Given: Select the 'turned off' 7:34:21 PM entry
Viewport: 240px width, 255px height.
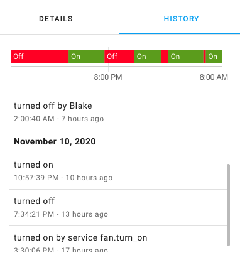Looking at the screenshot, I should [x=117, y=208].
